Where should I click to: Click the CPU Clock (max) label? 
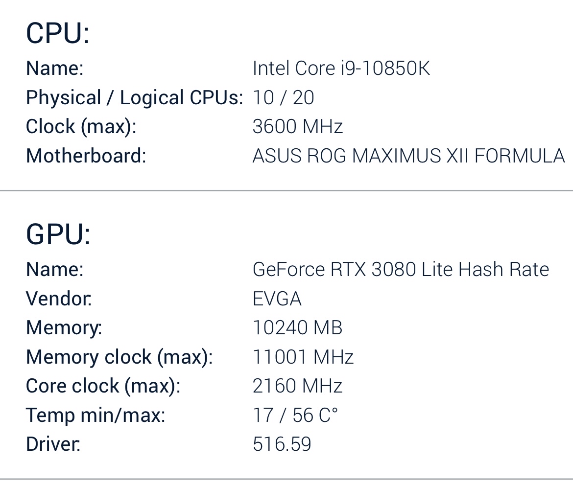coord(81,127)
